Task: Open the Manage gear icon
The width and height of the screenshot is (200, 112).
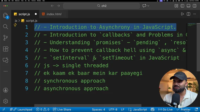Action: (x=6, y=101)
